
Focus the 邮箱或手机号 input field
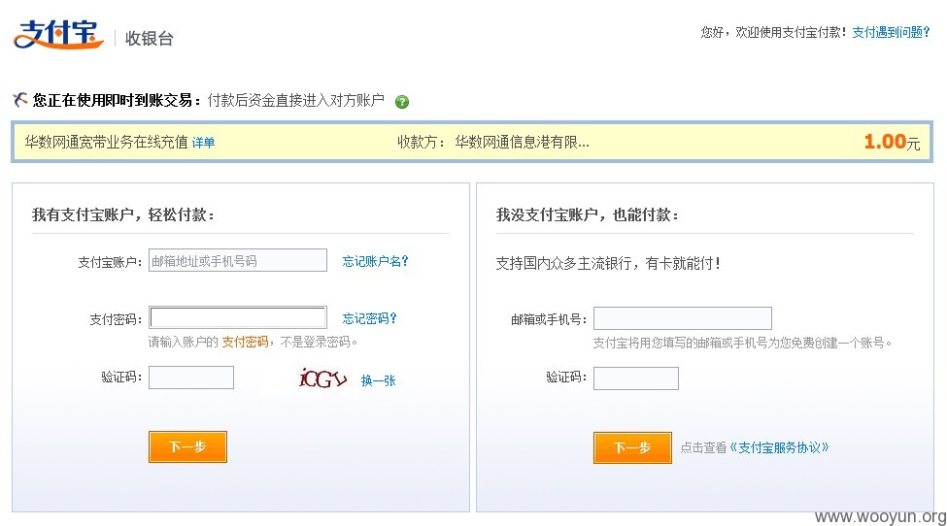click(683, 318)
